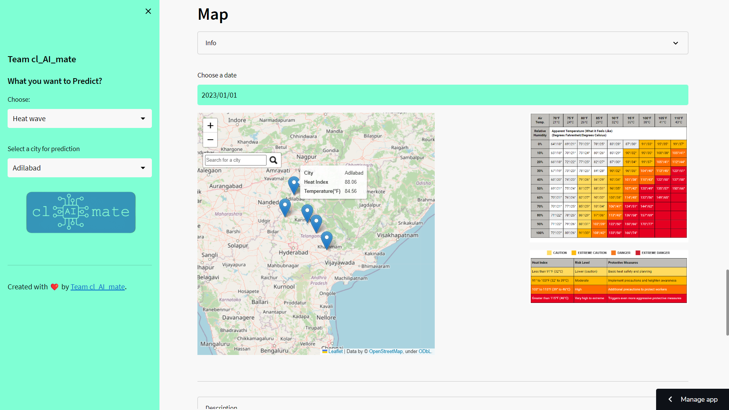Click the Indore label on the map
The image size is (729, 410).
[237, 120]
